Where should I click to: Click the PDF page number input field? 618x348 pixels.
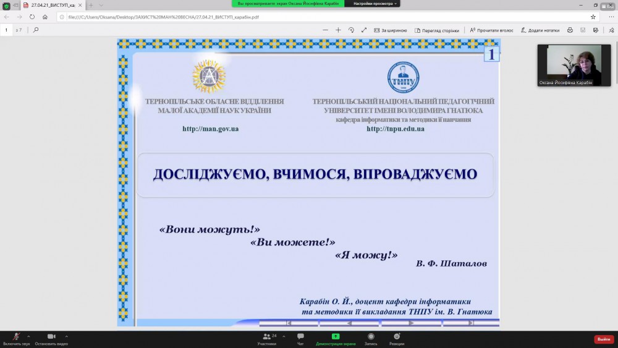coord(7,30)
